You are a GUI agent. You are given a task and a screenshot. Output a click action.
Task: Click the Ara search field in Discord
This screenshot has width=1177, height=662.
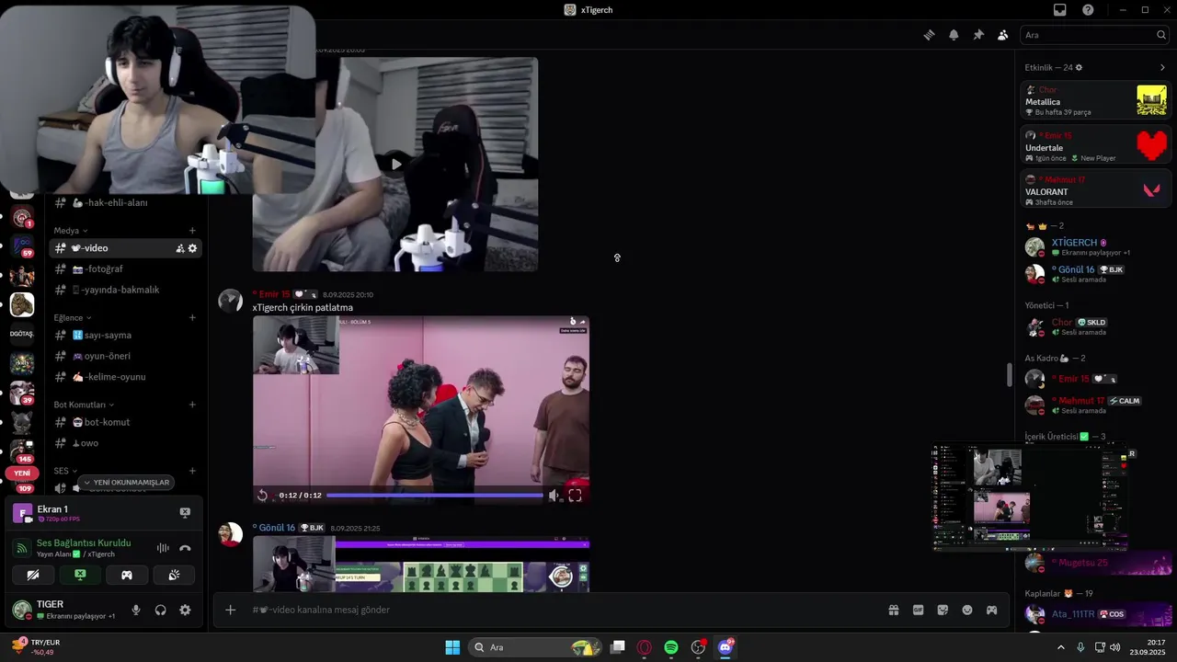tap(1094, 35)
